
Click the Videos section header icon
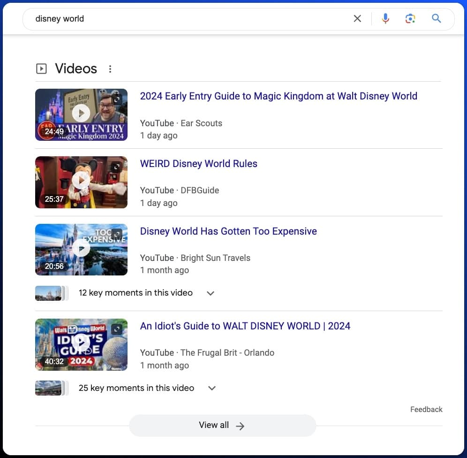click(41, 69)
